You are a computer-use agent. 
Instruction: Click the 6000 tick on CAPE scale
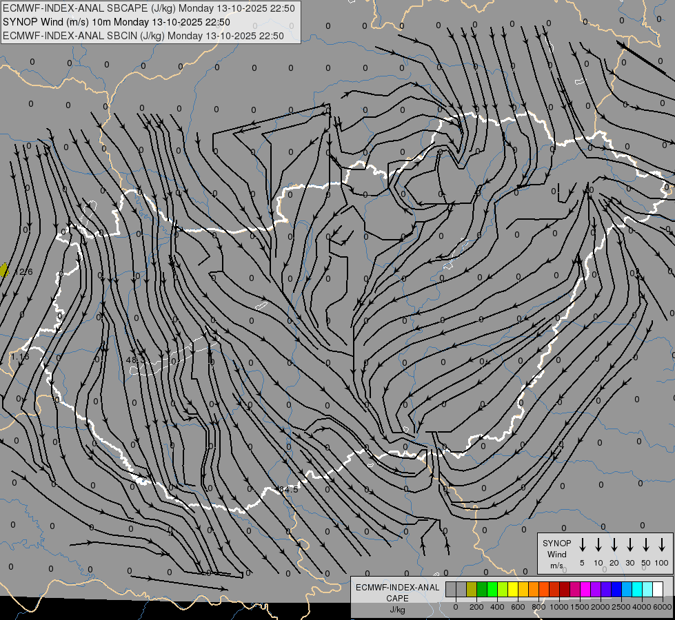[663, 607]
